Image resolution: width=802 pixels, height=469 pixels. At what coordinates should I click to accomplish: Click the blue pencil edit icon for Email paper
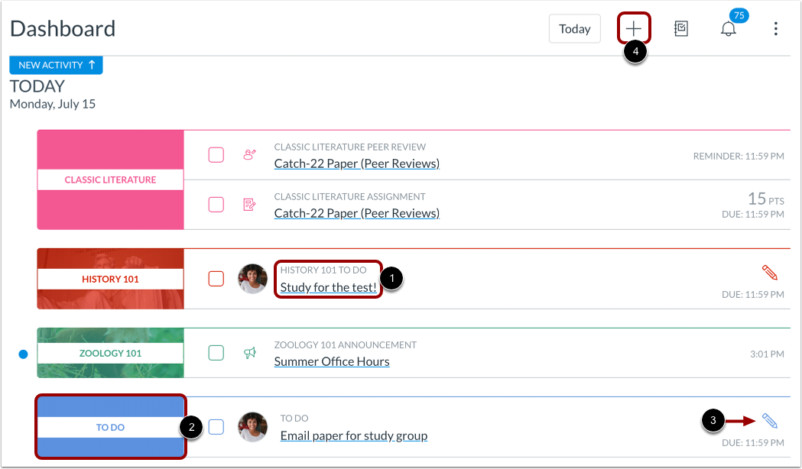769,420
